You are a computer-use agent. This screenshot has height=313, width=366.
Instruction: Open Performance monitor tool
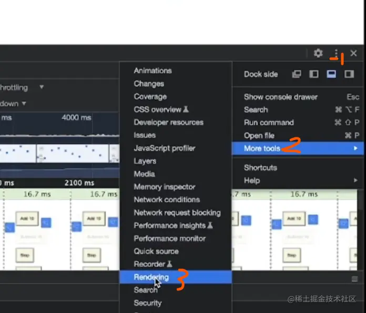pos(176,239)
